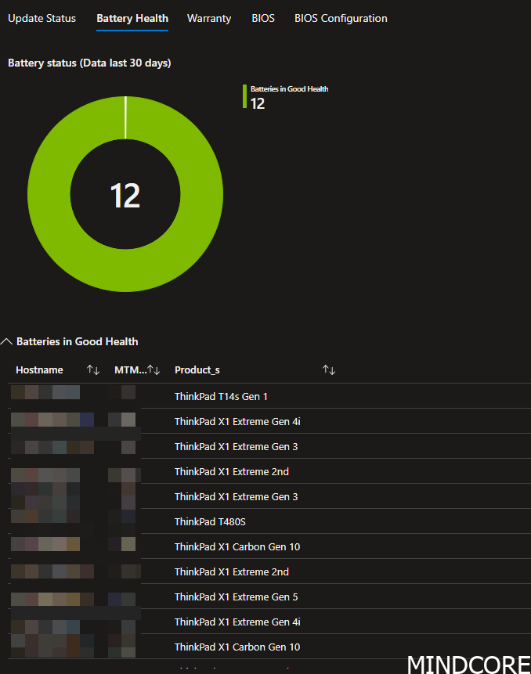Click the 12 total in donut center
The height and width of the screenshot is (674, 531).
coord(125,196)
